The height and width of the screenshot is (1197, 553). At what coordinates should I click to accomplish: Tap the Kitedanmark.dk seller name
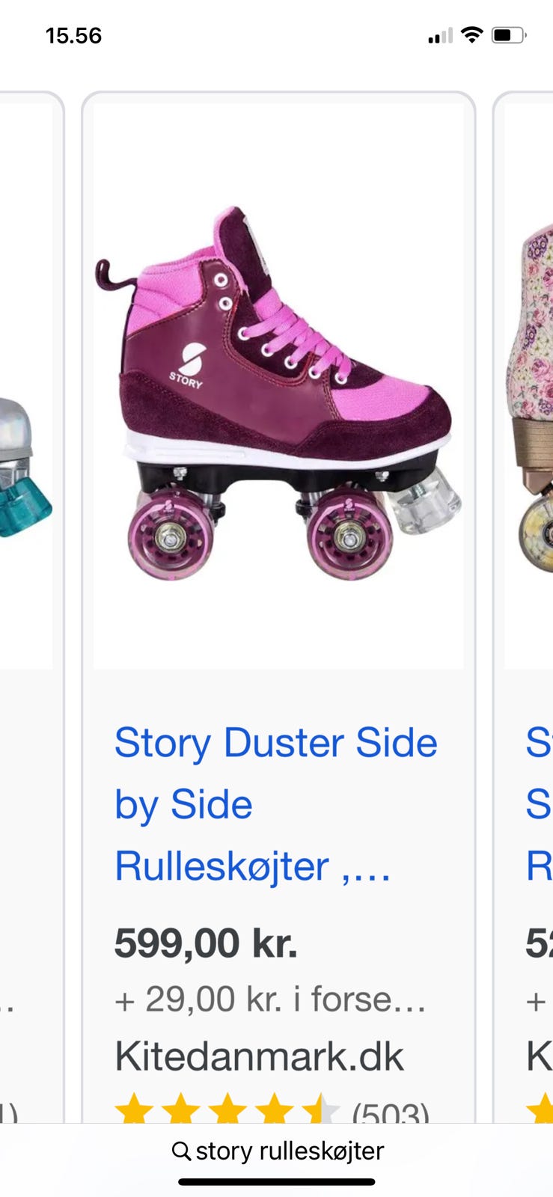point(259,1056)
